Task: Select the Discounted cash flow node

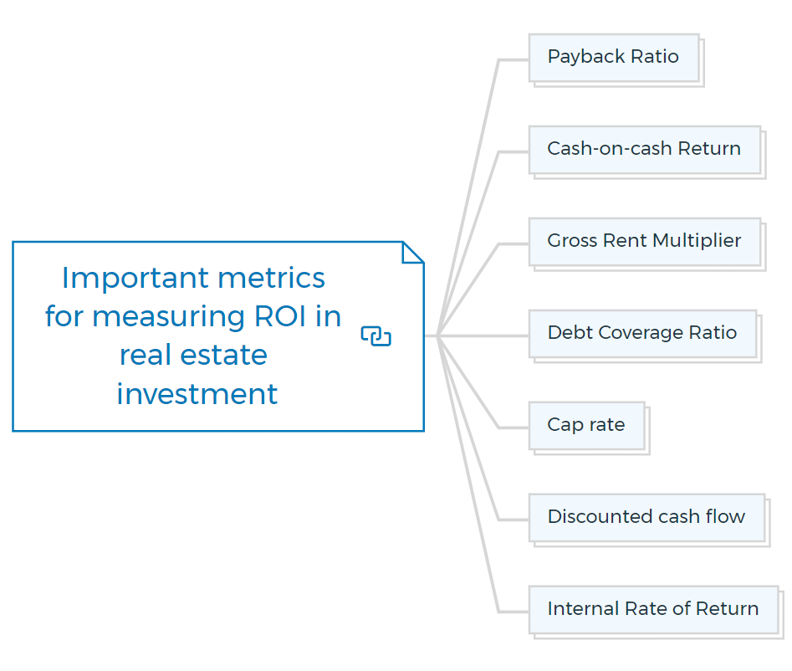Action: 647,517
